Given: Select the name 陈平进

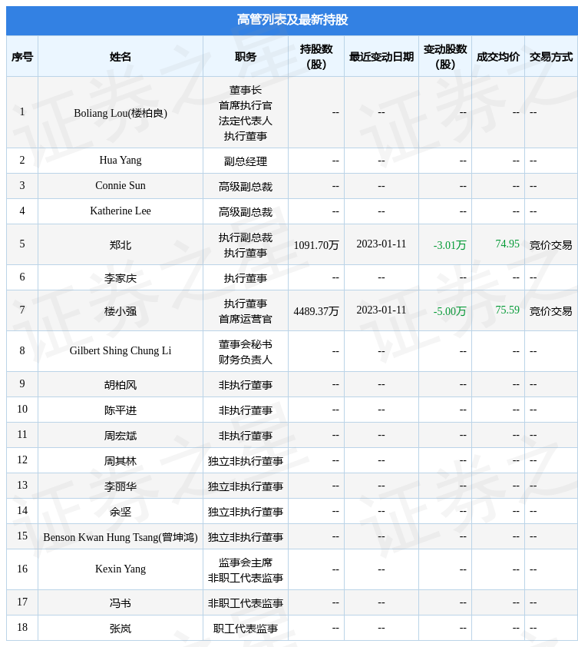Looking at the screenshot, I should [121, 410].
